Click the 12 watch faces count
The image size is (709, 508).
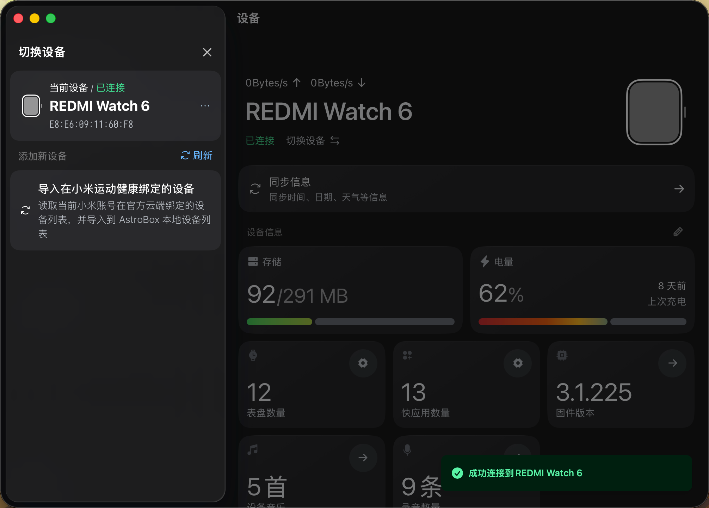(259, 392)
